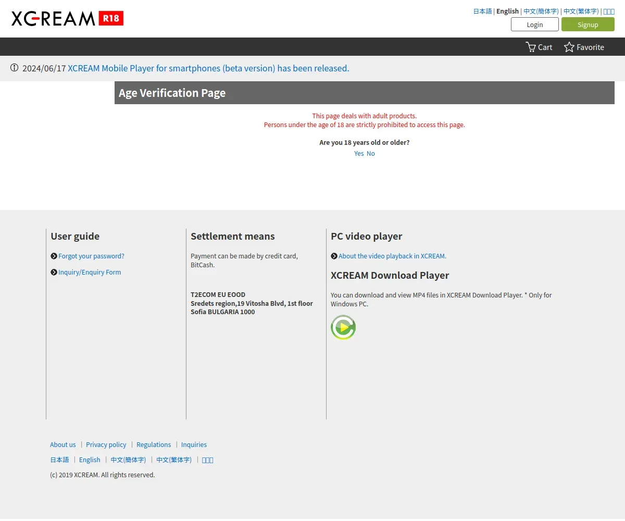The height and width of the screenshot is (521, 625).
Task: Choose English in the footer languages
Action: coord(90,460)
